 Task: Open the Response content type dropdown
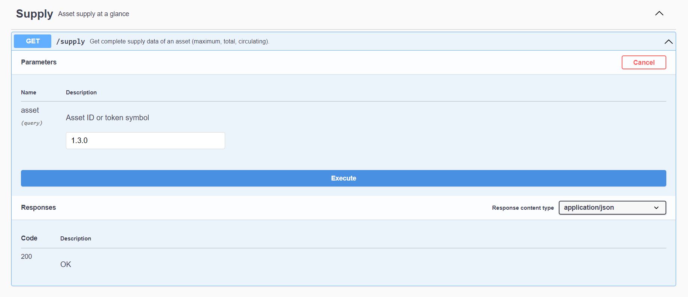coord(612,207)
